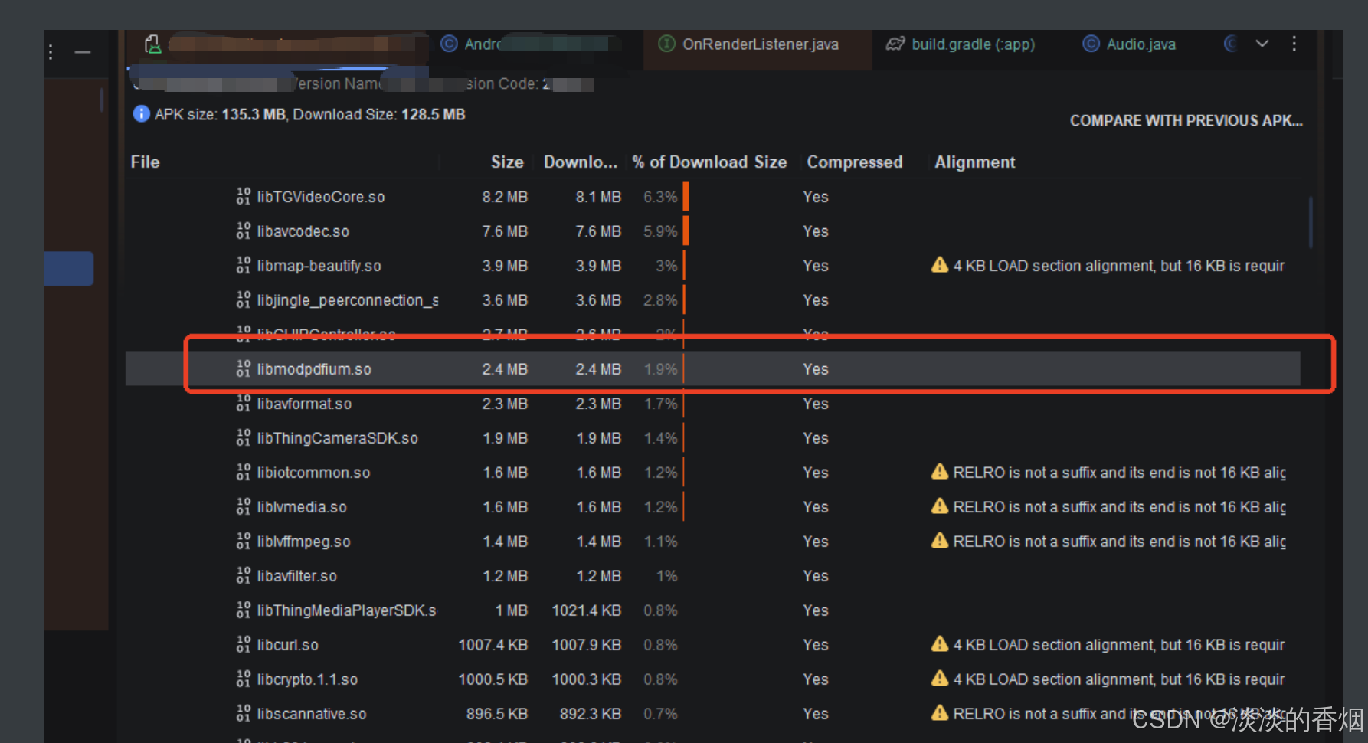Viewport: 1368px width, 743px height.
Task: Click the 1021.4 KB download size cell
Action: pyautogui.click(x=587, y=610)
